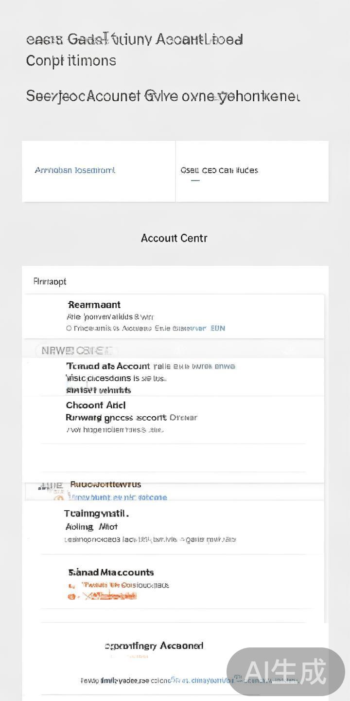Choose the Chcoont Ariel entry
The image size is (350, 701).
(96, 406)
